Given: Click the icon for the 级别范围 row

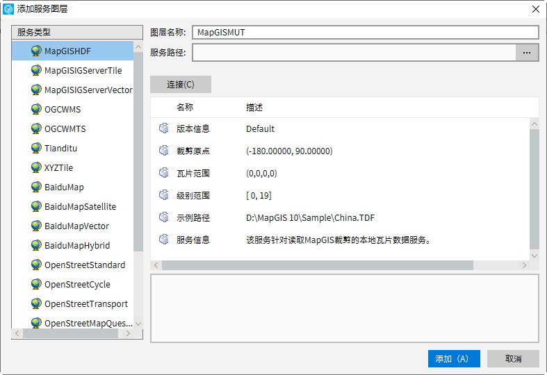Looking at the screenshot, I should [164, 196].
